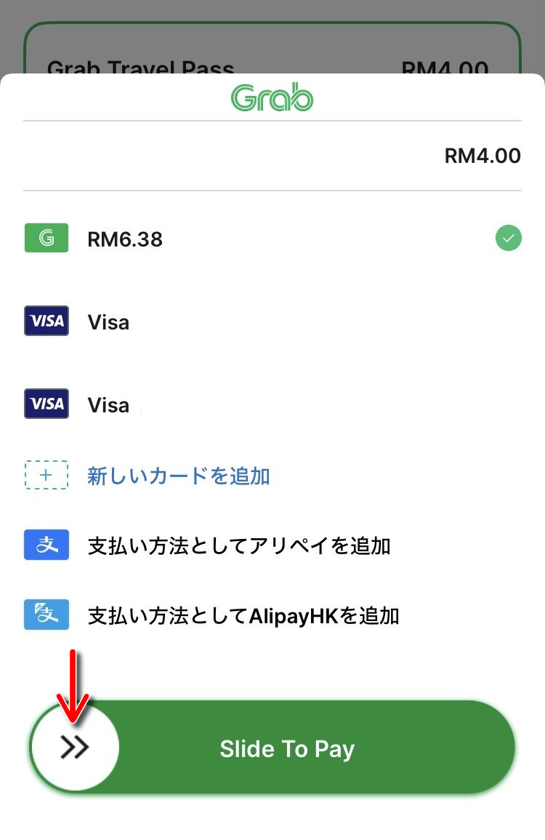Viewport: 545px width, 840px height.
Task: Click the Grab logo at top
Action: coord(272,98)
